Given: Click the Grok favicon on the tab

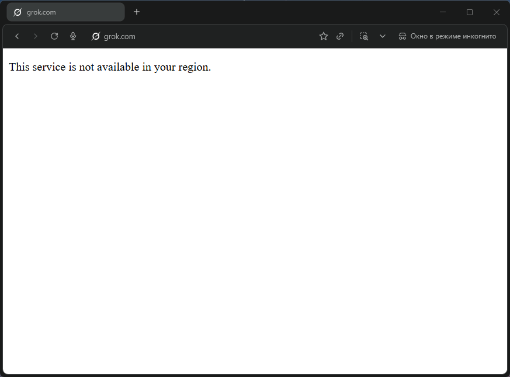Looking at the screenshot, I should click(x=18, y=12).
